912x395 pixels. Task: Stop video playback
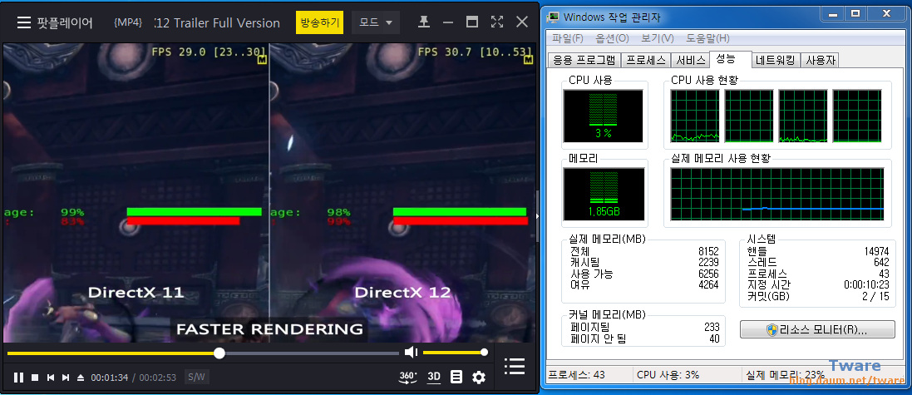tap(35, 378)
